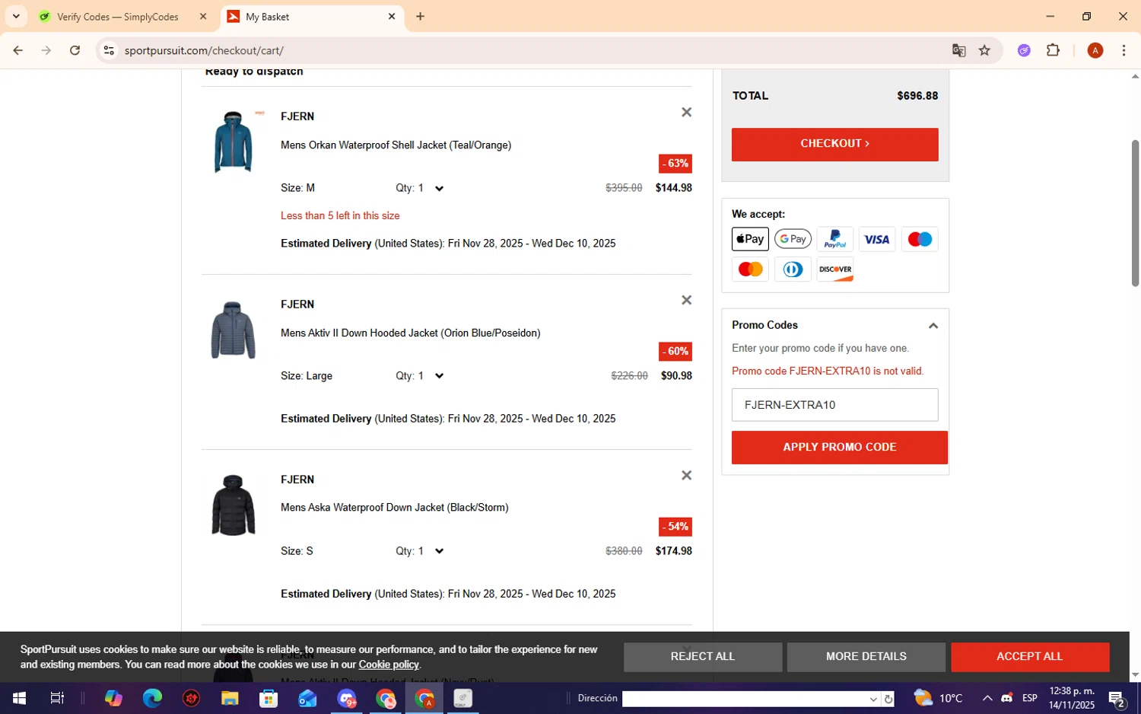Screen dimensions: 1141x714
Task: Translate this page icon
Action: pos(958,50)
